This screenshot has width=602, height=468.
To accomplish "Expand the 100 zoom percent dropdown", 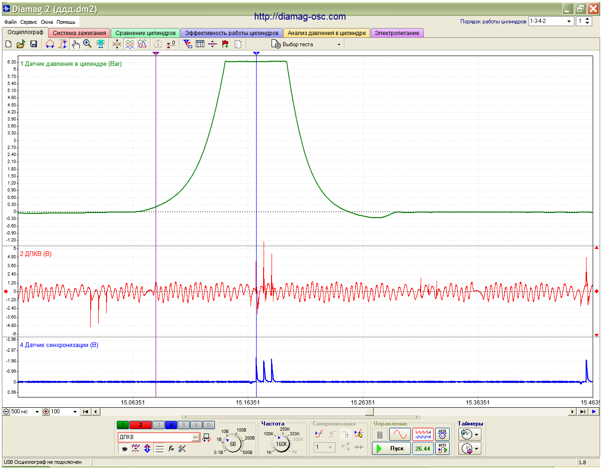I will tap(75, 412).
